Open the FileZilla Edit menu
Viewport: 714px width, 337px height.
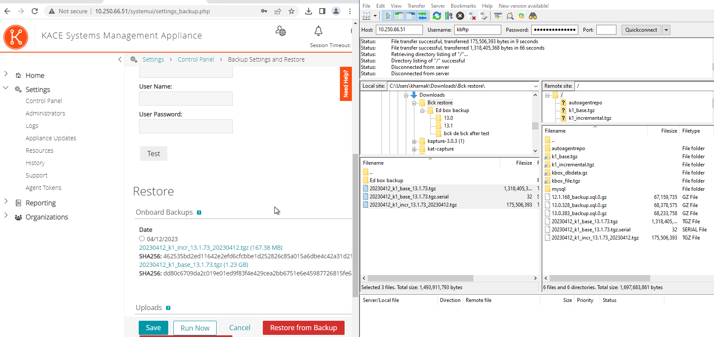pyautogui.click(x=381, y=6)
